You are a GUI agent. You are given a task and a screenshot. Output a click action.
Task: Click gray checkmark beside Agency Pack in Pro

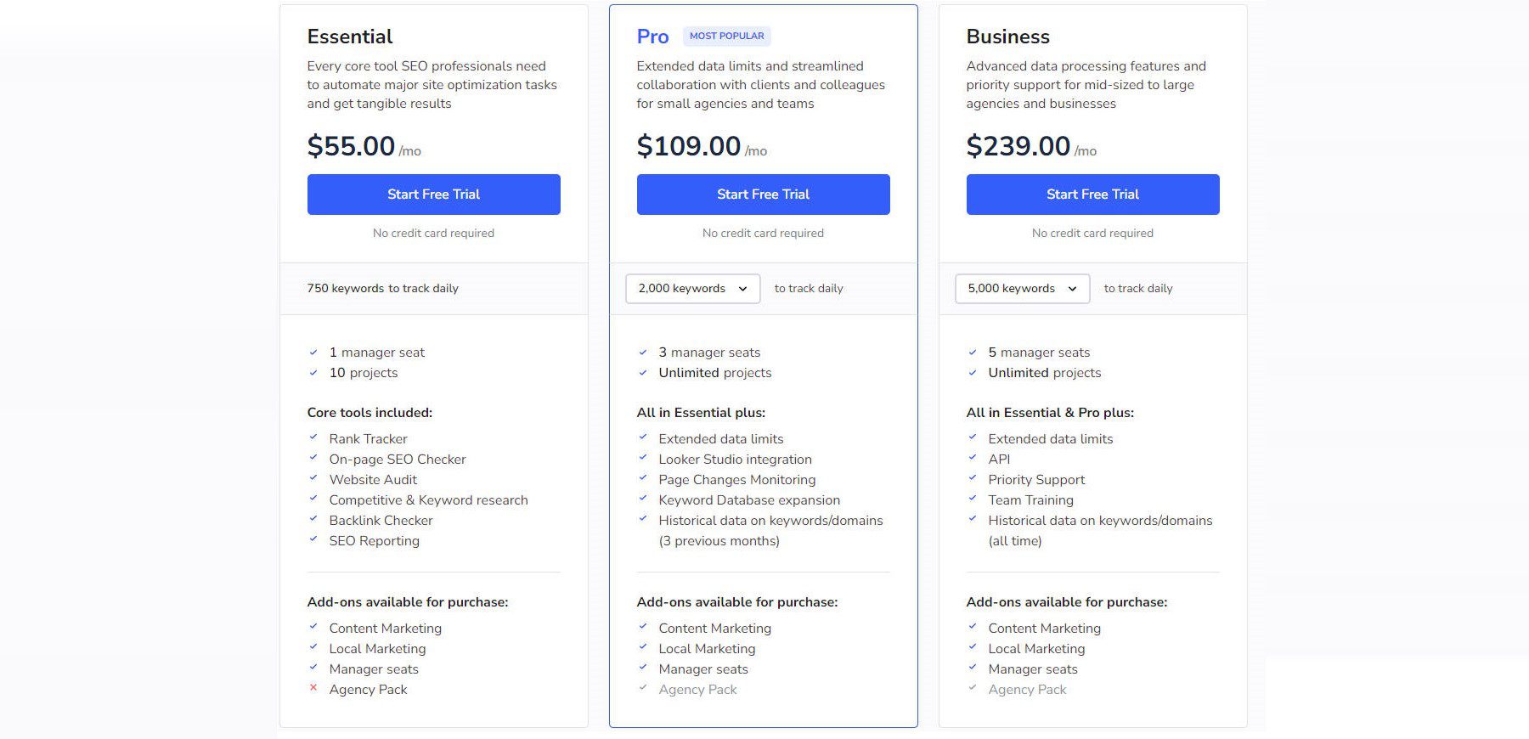[x=642, y=689]
